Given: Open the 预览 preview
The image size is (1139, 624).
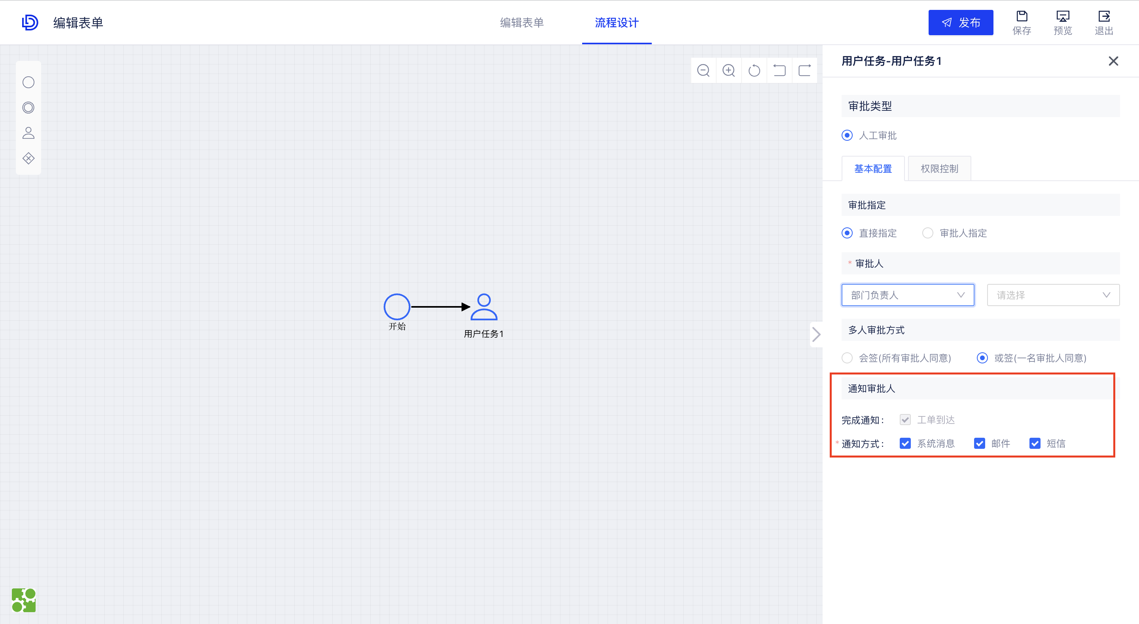Looking at the screenshot, I should (1063, 22).
